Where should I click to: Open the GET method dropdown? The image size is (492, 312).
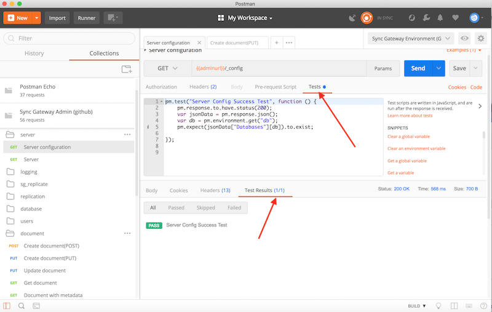[x=167, y=68]
